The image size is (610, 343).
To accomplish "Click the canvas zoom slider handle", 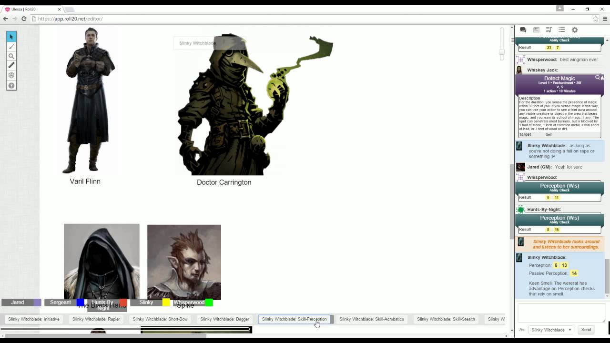I will [x=502, y=52].
